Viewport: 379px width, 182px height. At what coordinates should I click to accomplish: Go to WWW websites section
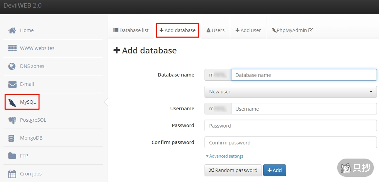tap(53, 48)
